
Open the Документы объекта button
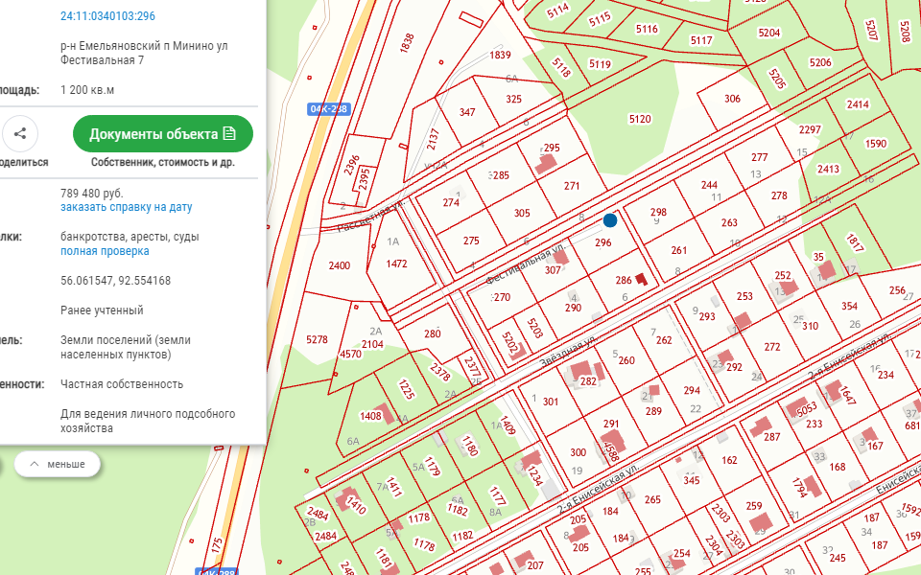point(162,134)
